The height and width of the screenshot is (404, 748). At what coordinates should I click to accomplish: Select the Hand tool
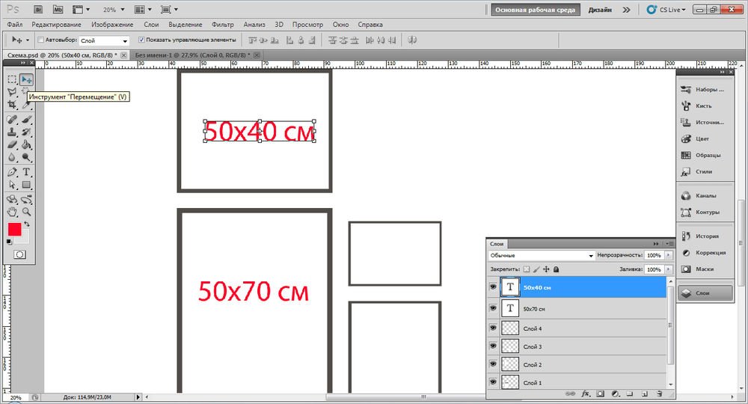coord(13,212)
